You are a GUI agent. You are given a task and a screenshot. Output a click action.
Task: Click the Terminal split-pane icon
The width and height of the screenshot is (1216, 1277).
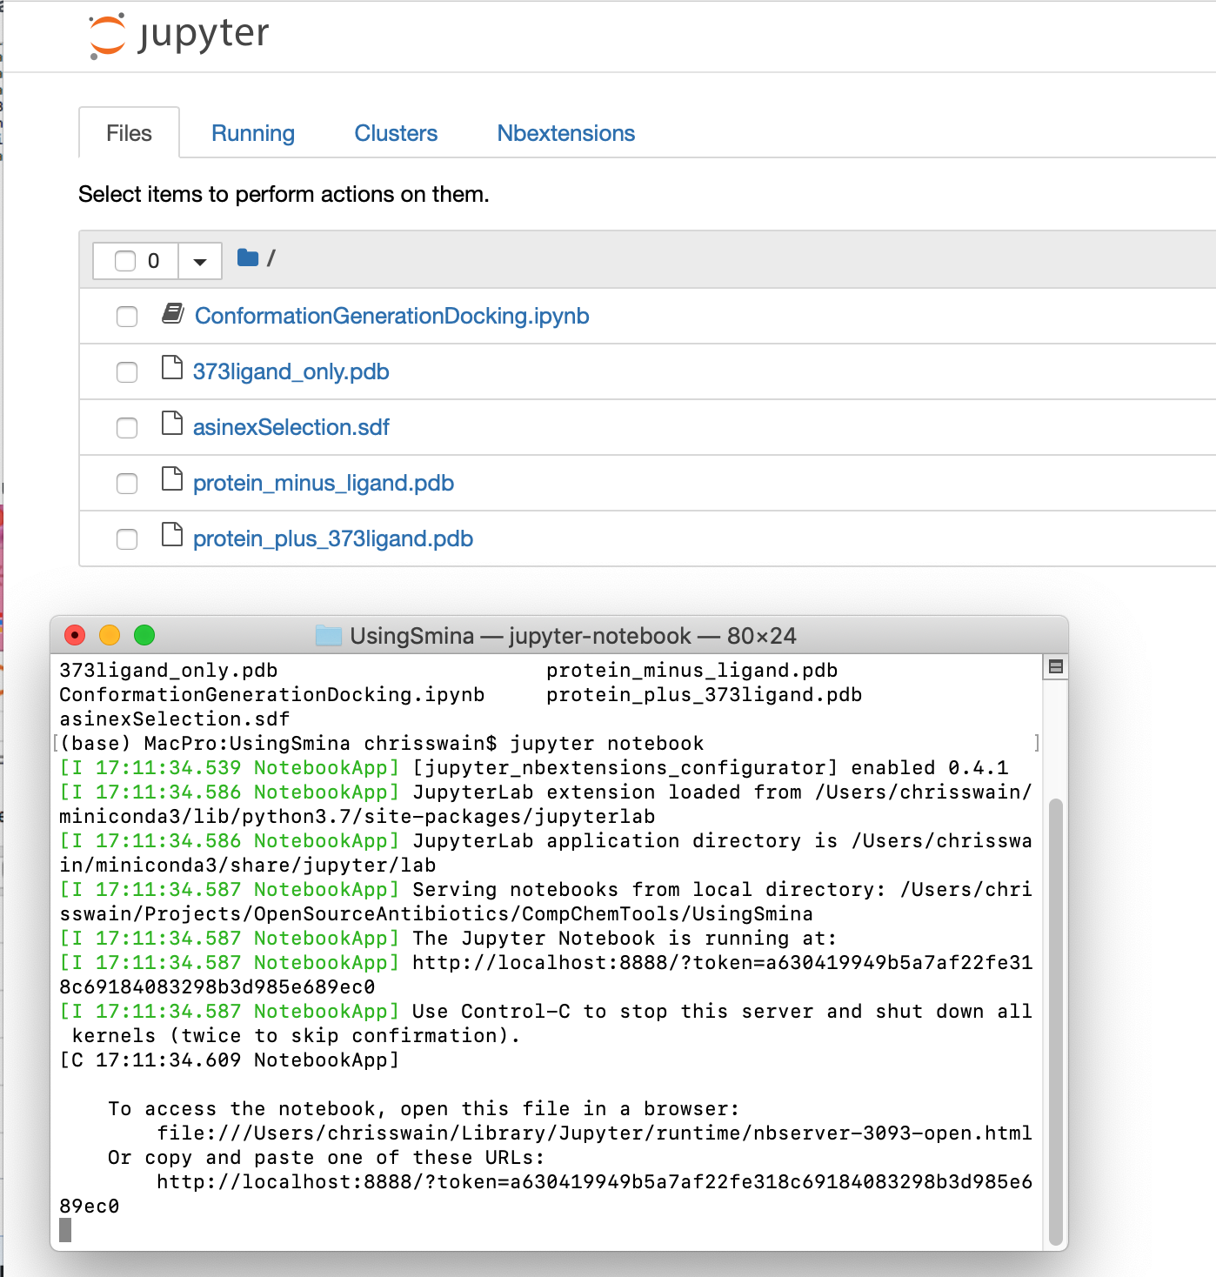point(1055,667)
